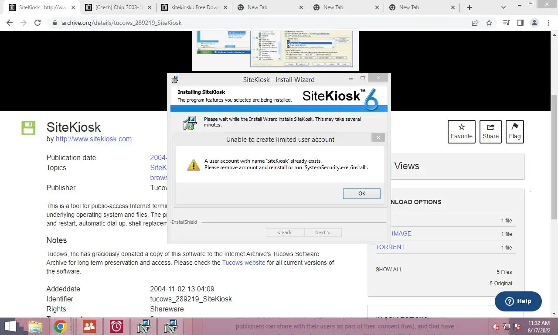Open the Chrome profile avatar
Viewport: 558px width, 335px height.
534,23
